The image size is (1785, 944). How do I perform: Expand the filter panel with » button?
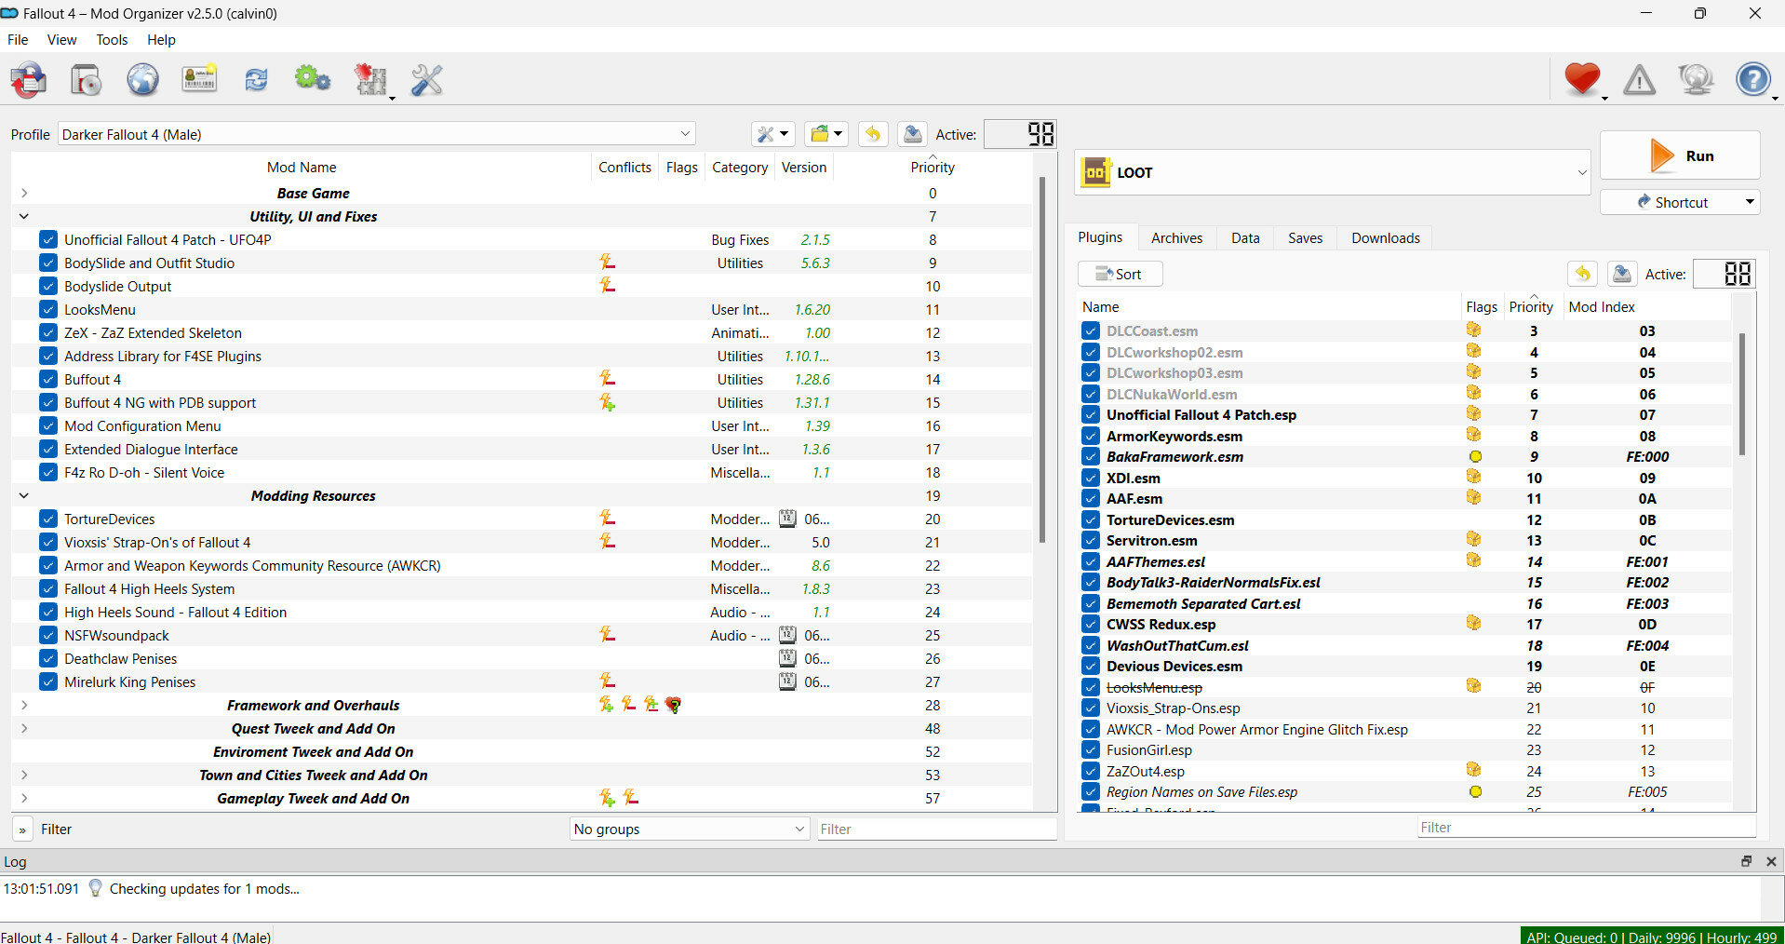[22, 829]
